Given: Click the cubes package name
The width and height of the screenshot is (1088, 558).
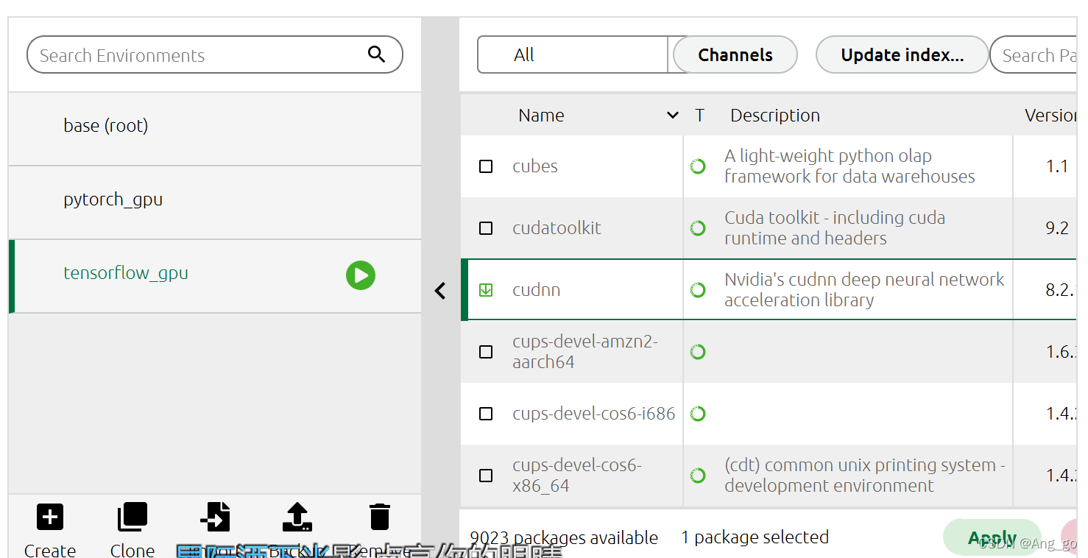Looking at the screenshot, I should pyautogui.click(x=535, y=166).
